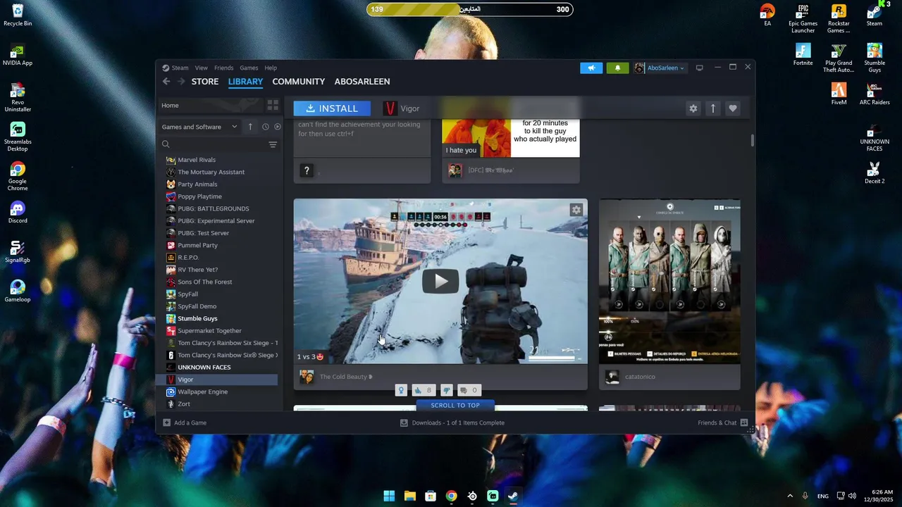Image resolution: width=902 pixels, height=507 pixels.
Task: Click the Windows Start button
Action: 389,496
